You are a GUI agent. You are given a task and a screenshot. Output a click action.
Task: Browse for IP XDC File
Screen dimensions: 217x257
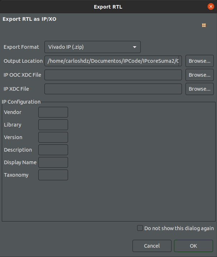point(199,89)
